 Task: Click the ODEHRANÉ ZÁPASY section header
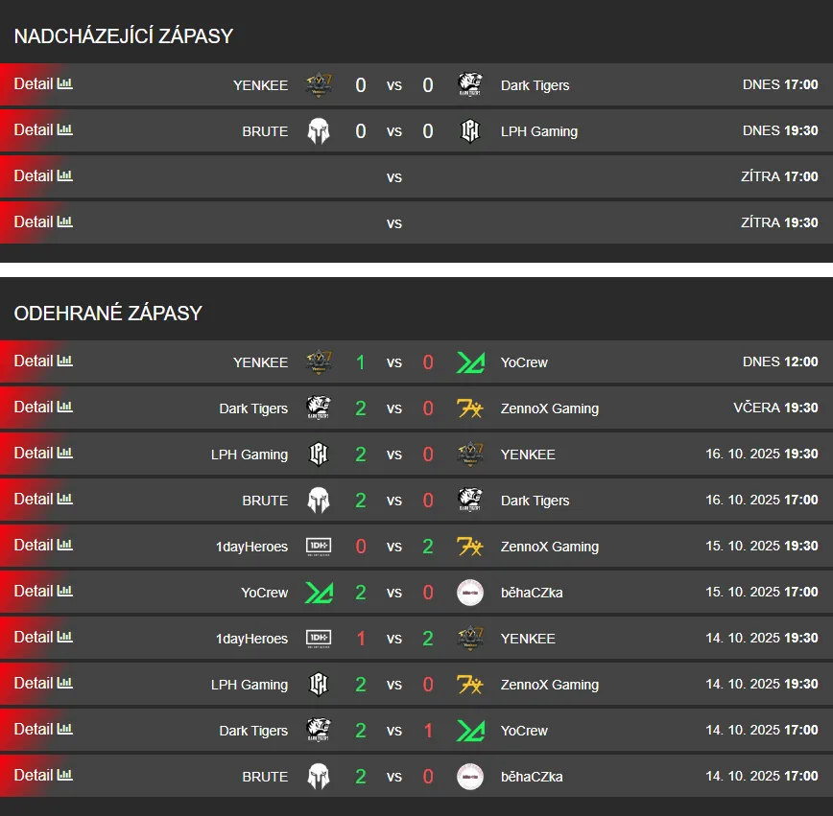click(x=107, y=312)
